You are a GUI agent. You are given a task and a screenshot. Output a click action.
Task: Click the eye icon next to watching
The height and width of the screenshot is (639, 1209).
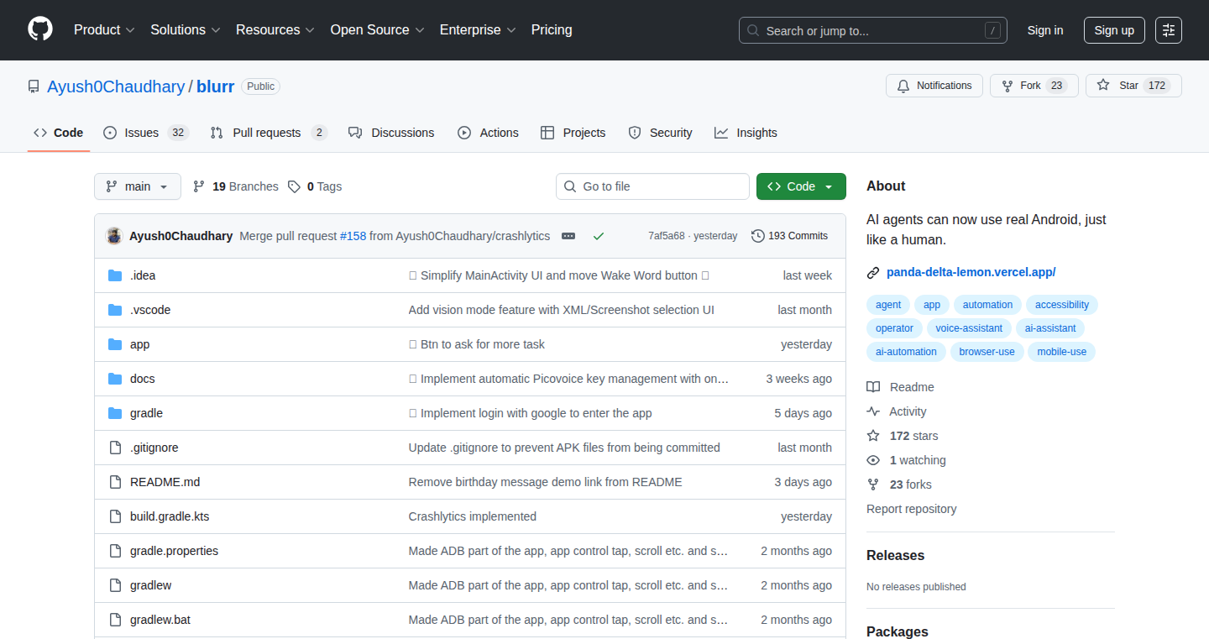[x=873, y=460]
